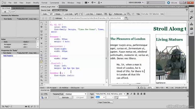Switch to the Tag Inspector tab
The width and height of the screenshot is (195, 109).
[18, 8]
